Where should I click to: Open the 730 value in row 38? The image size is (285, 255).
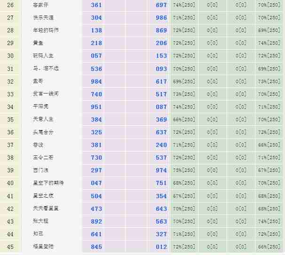96,158
